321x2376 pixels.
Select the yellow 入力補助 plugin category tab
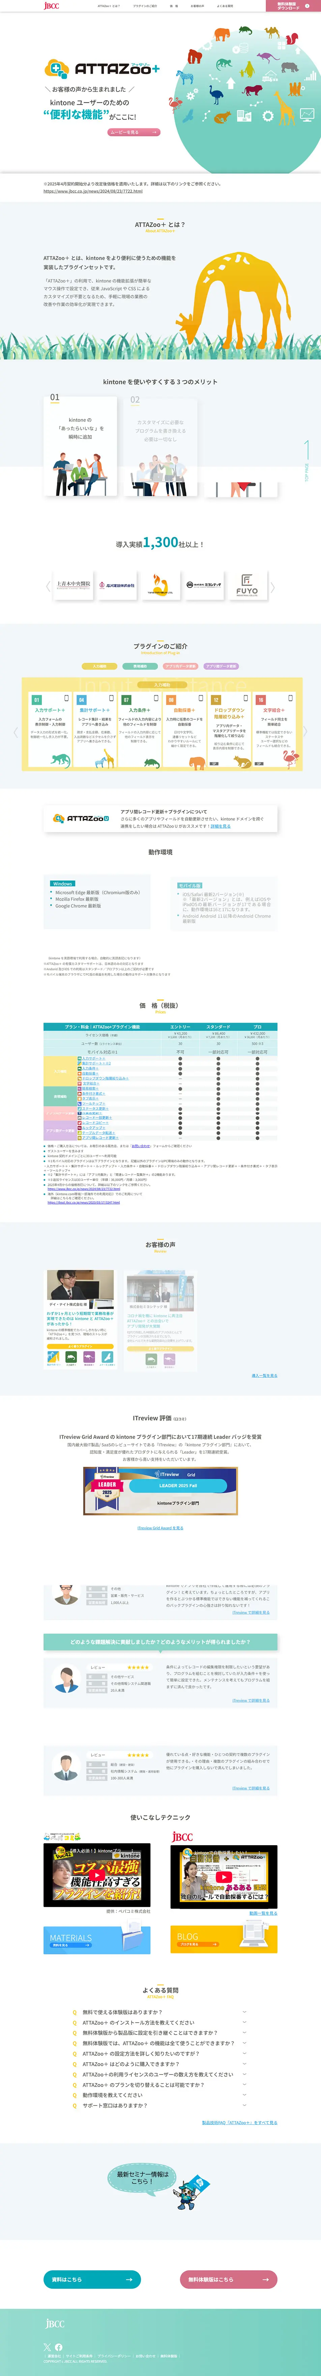[99, 666]
